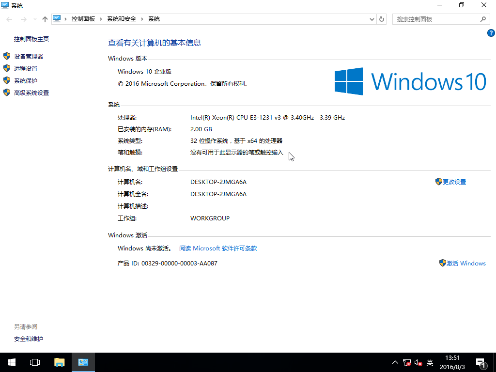496x372 pixels.
Task: Open 高级系统设置 in the sidebar
Action: pos(31,93)
